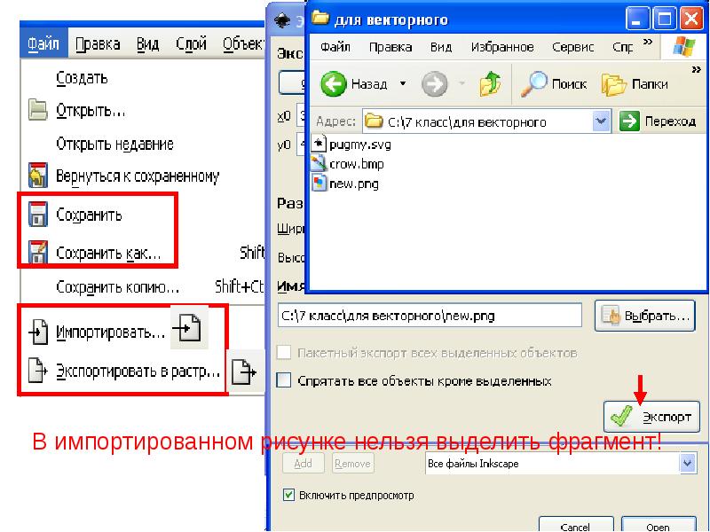Show the Folders pane via Папки icon
Viewport: 710px width, 532px height.
point(613,84)
